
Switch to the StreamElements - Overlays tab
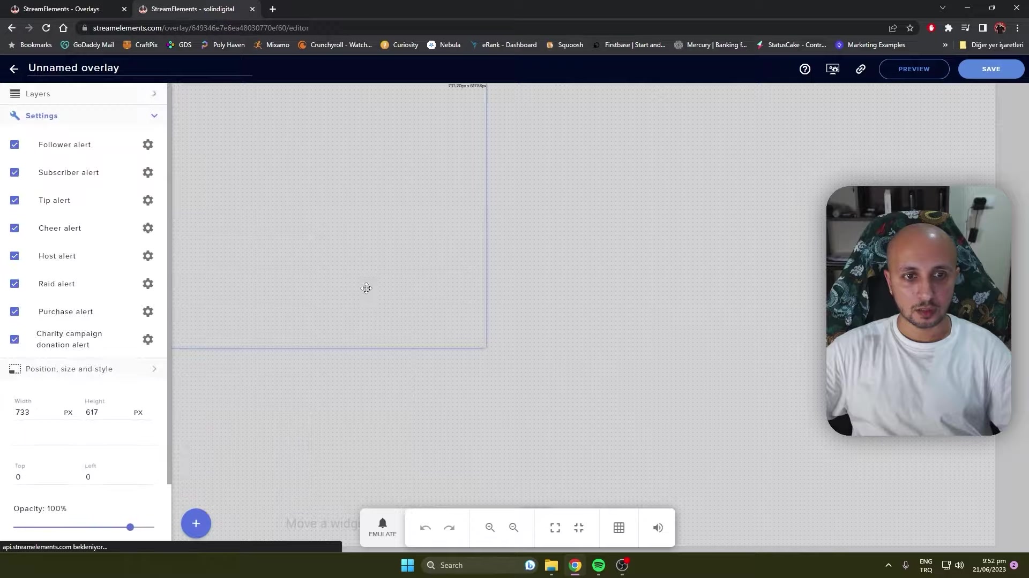[x=62, y=9]
